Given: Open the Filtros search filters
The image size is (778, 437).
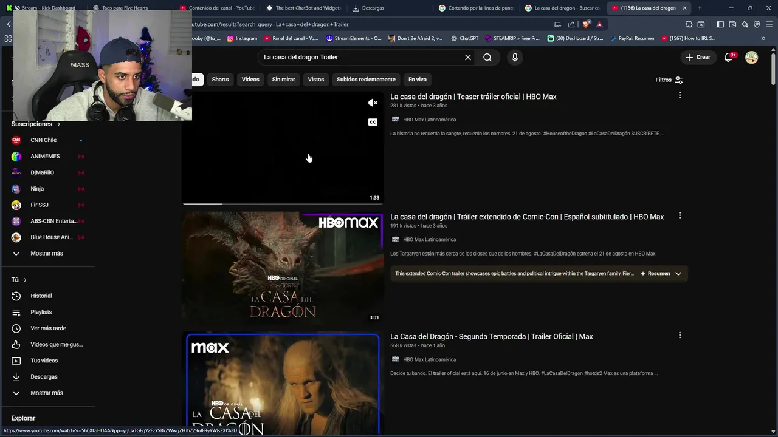Looking at the screenshot, I should point(669,80).
